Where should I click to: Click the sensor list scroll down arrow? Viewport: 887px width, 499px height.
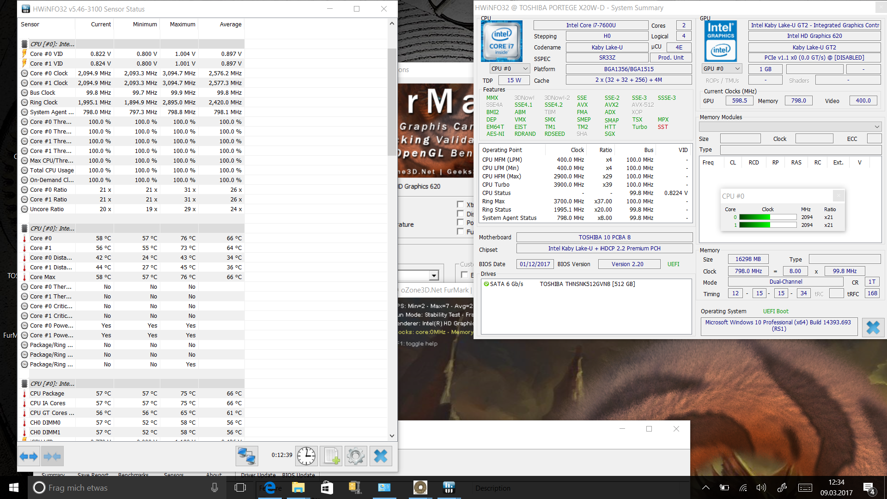pyautogui.click(x=392, y=436)
